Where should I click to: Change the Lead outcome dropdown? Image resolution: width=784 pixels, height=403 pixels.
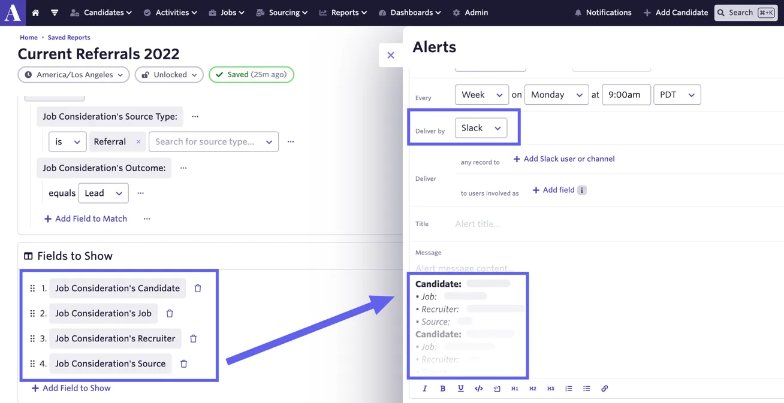[x=103, y=193]
